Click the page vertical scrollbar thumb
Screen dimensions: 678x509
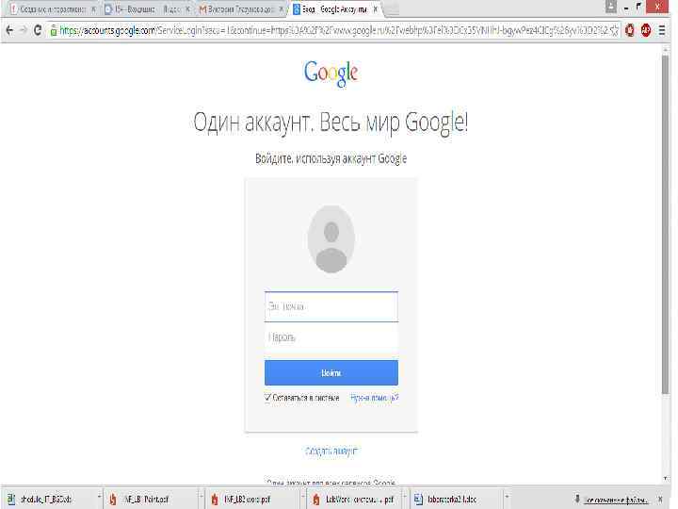click(x=666, y=225)
